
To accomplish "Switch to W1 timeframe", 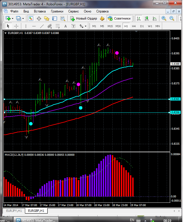I will point(150,26).
